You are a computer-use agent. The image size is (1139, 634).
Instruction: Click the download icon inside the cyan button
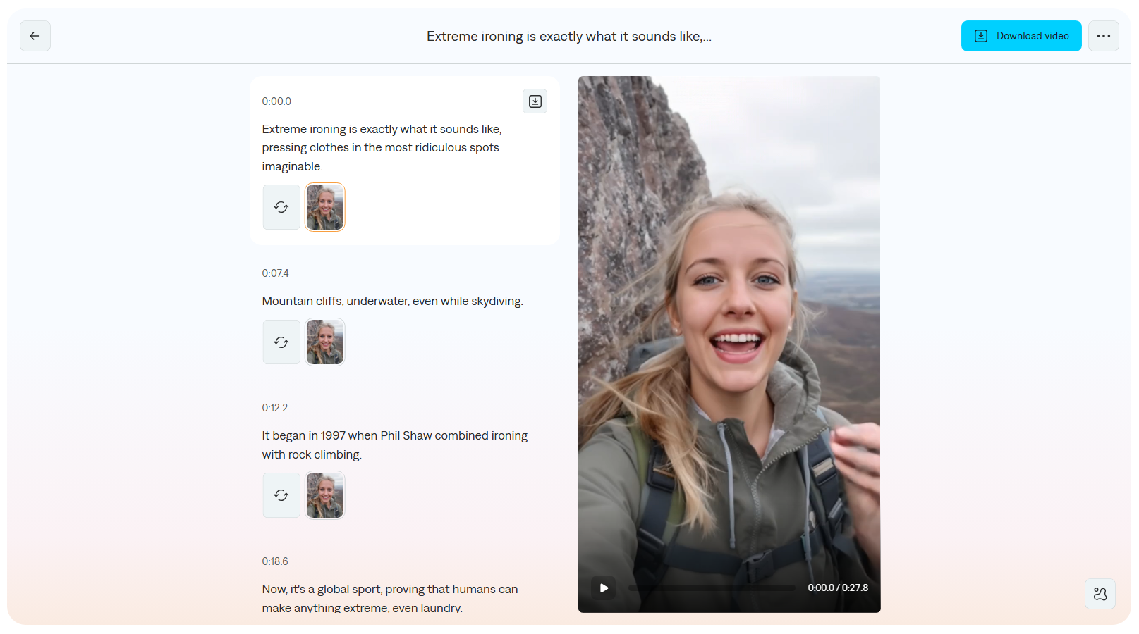(980, 35)
